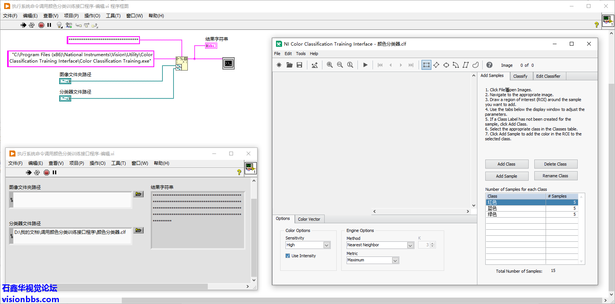The image size is (615, 304).
Task: Select the Oval ROI tool
Action: coord(446,65)
